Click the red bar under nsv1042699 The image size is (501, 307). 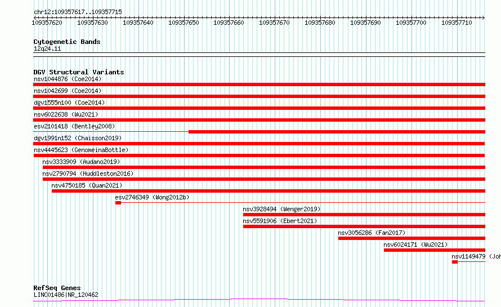coord(259,96)
